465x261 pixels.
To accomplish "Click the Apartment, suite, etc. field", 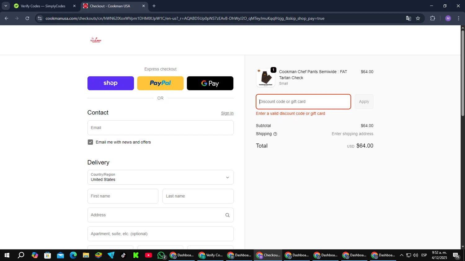I will (x=160, y=234).
